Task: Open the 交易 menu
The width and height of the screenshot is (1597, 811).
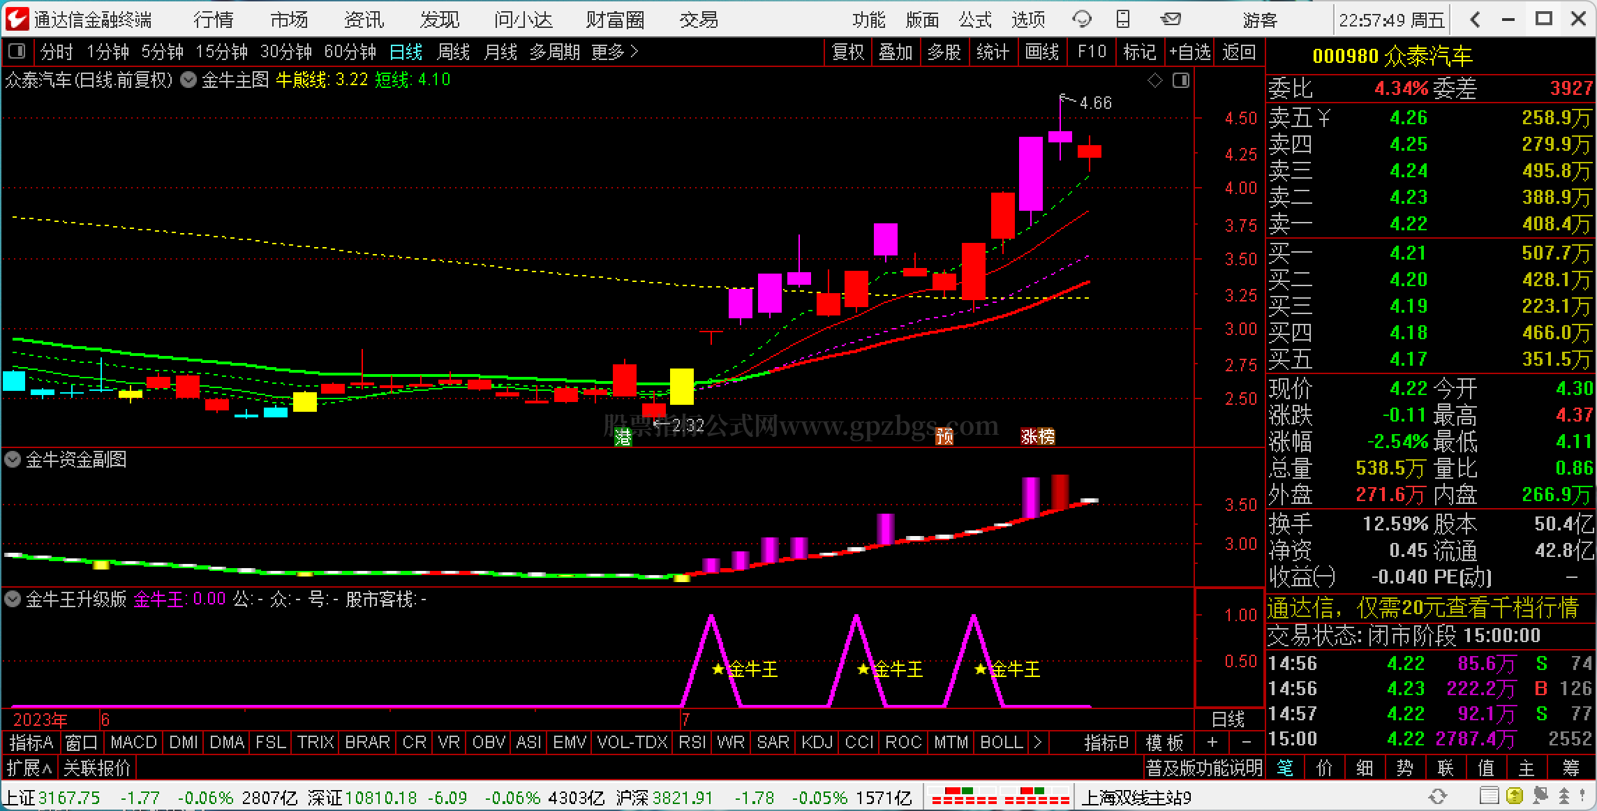Action: point(699,20)
